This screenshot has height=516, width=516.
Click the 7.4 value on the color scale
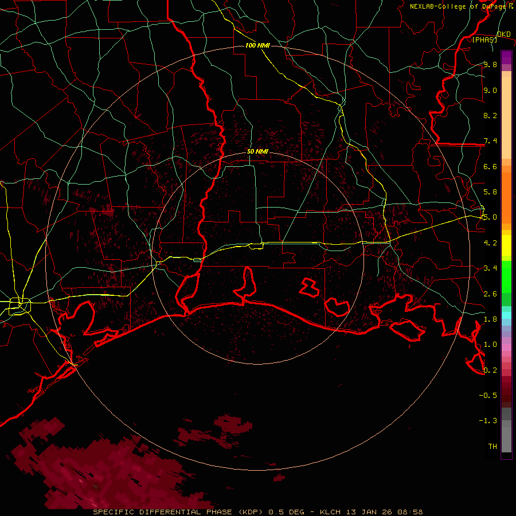coord(490,141)
